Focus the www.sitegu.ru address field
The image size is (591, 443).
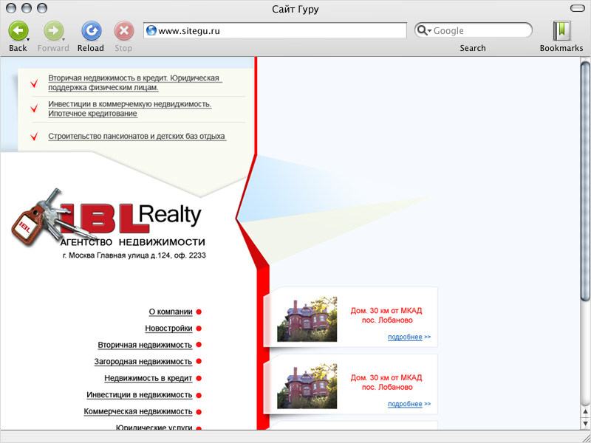tap(275, 30)
